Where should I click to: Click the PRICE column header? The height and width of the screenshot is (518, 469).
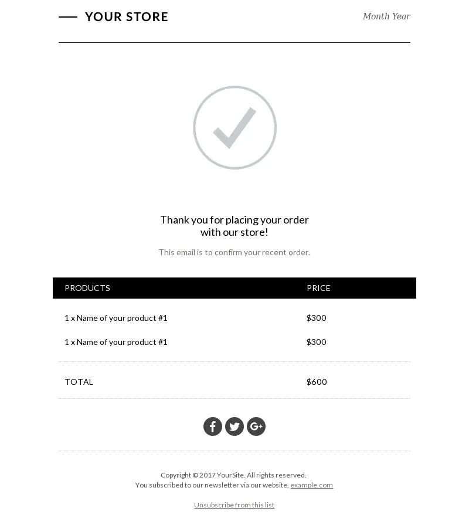click(318, 288)
